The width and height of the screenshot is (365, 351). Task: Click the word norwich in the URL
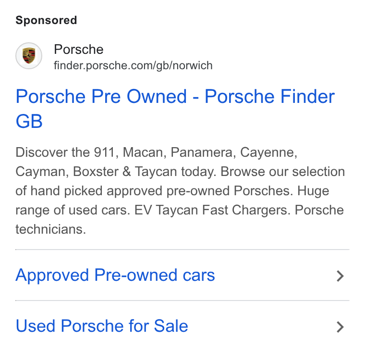pos(193,65)
